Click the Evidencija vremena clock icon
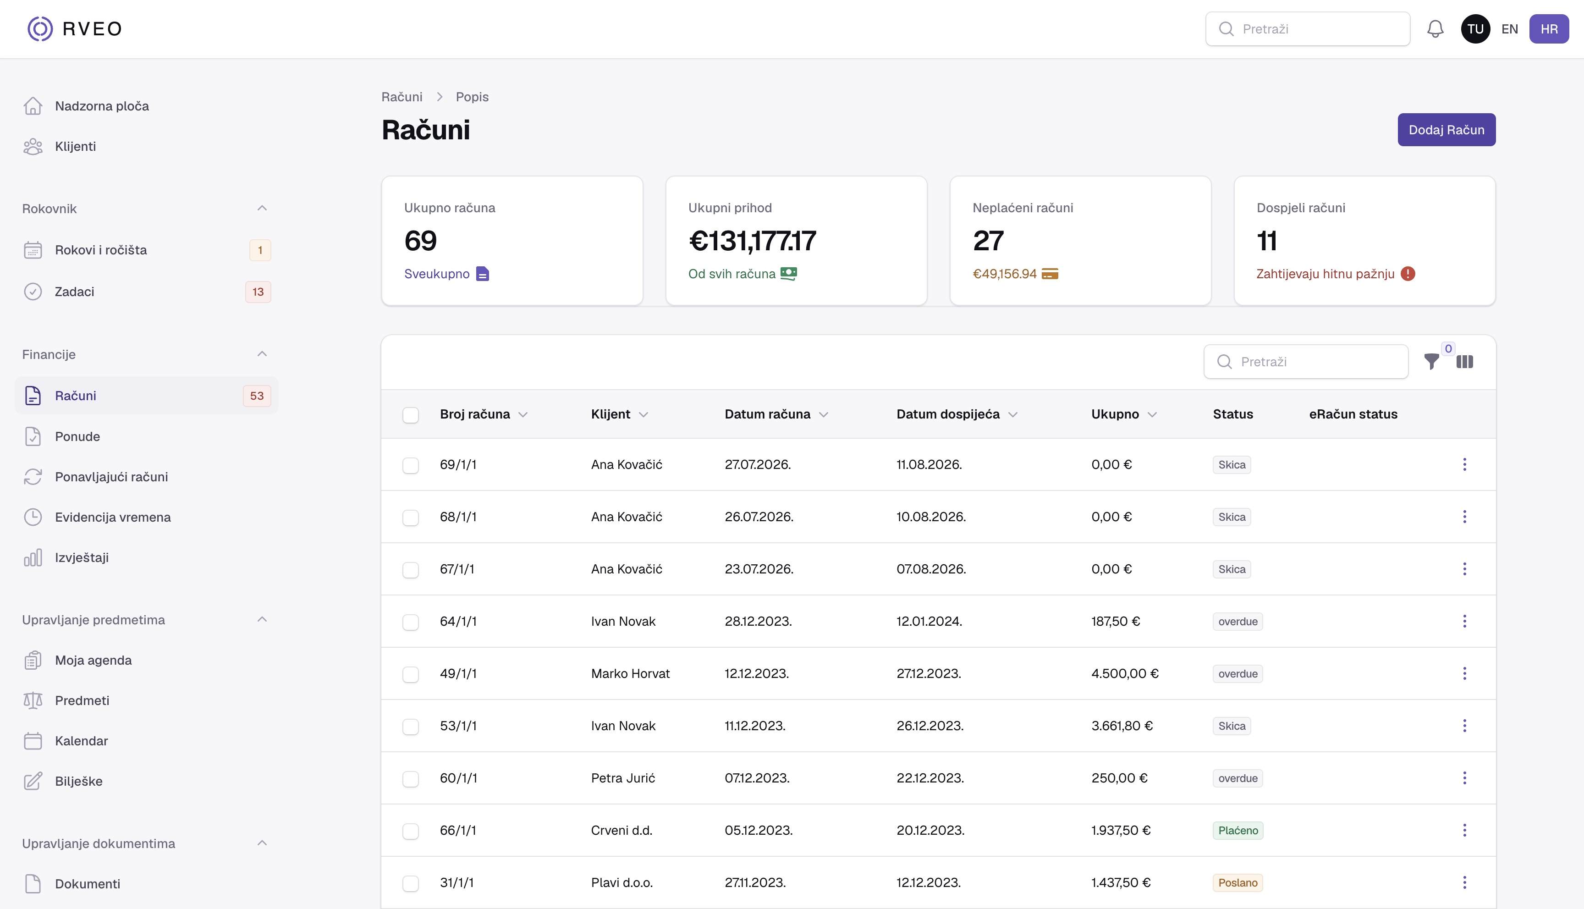1584x909 pixels. (33, 517)
